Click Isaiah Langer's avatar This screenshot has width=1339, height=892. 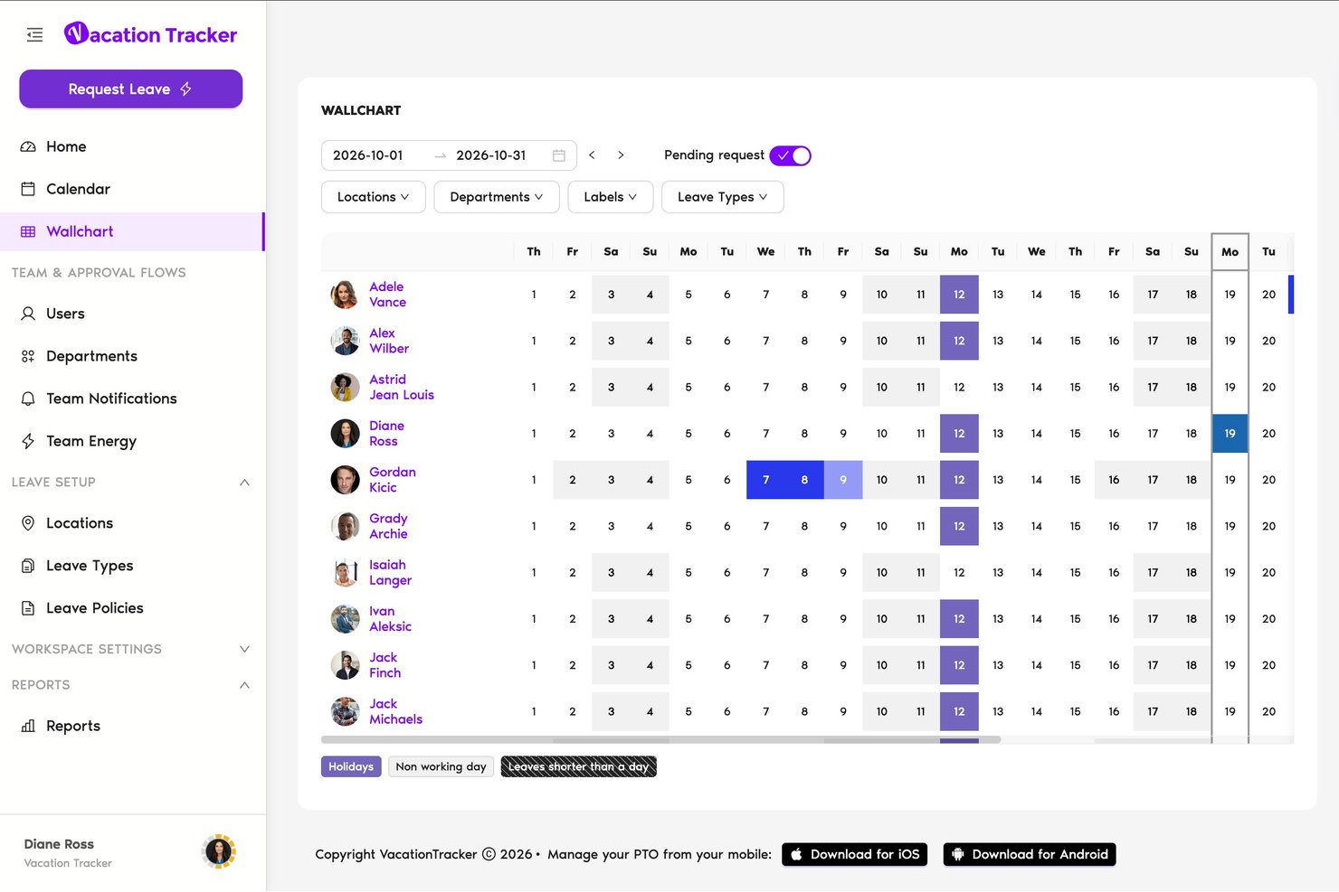(345, 573)
